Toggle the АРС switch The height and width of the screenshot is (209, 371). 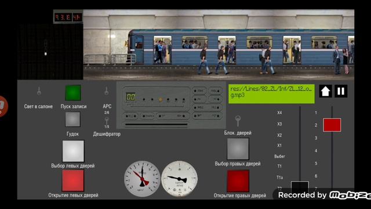107,91
